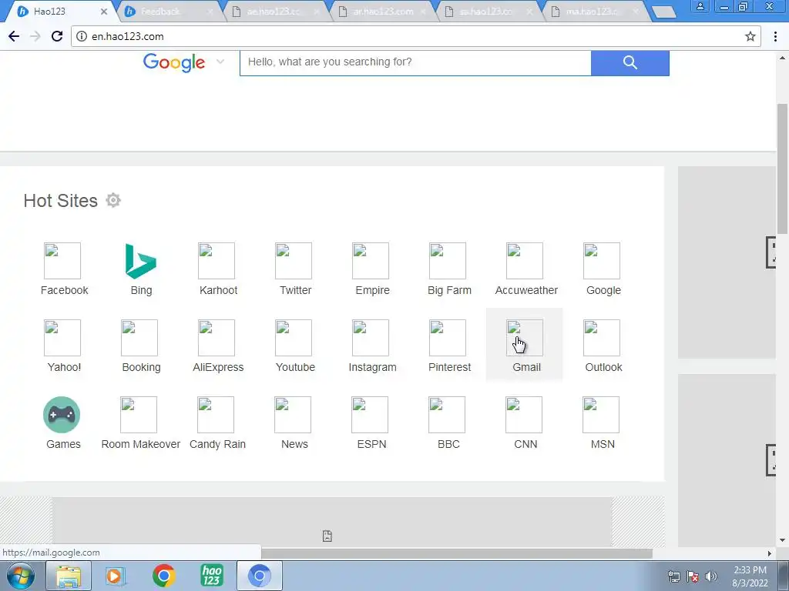The width and height of the screenshot is (789, 591).
Task: Expand the Google search engine dropdown
Action: pos(220,62)
